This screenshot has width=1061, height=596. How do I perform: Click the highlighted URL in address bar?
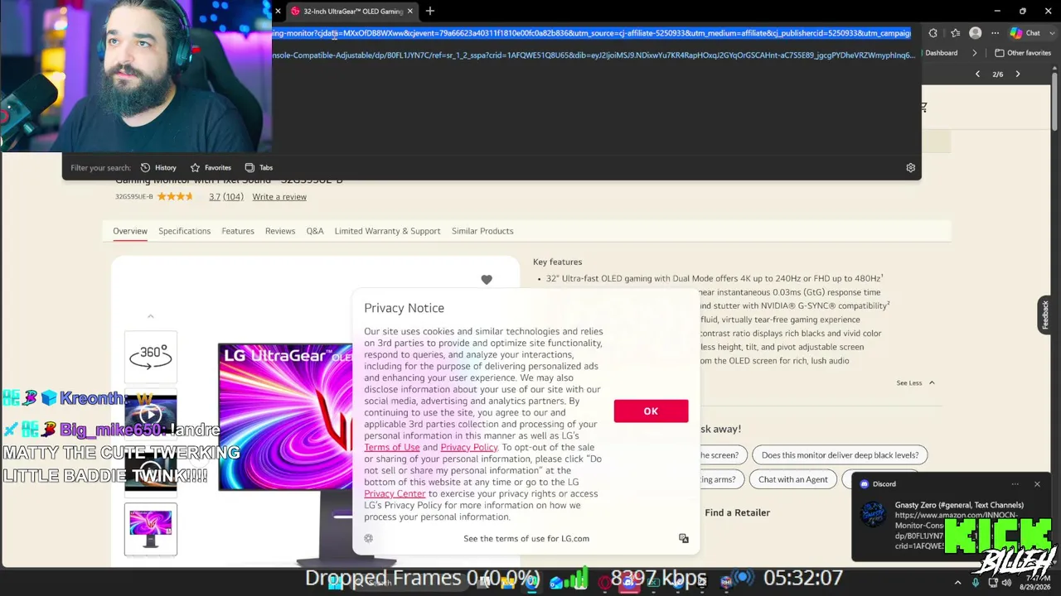coord(591,33)
